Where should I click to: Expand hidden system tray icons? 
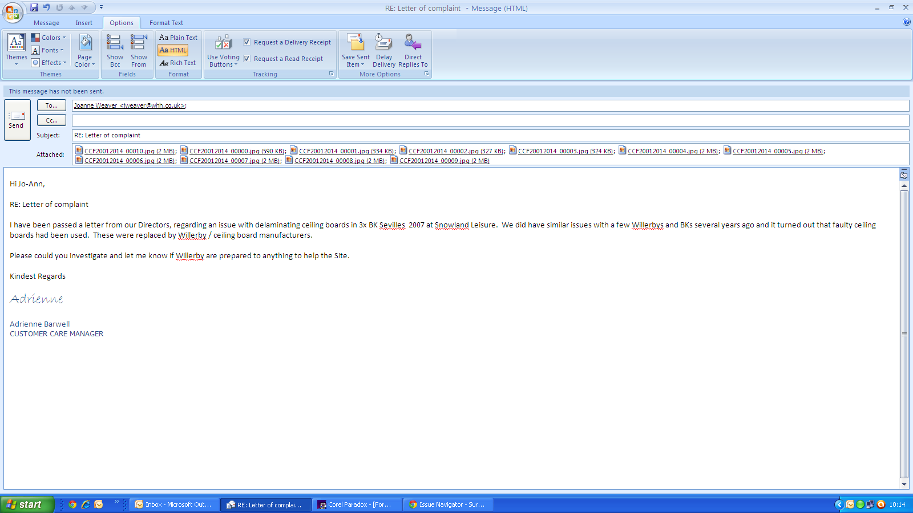pos(839,504)
